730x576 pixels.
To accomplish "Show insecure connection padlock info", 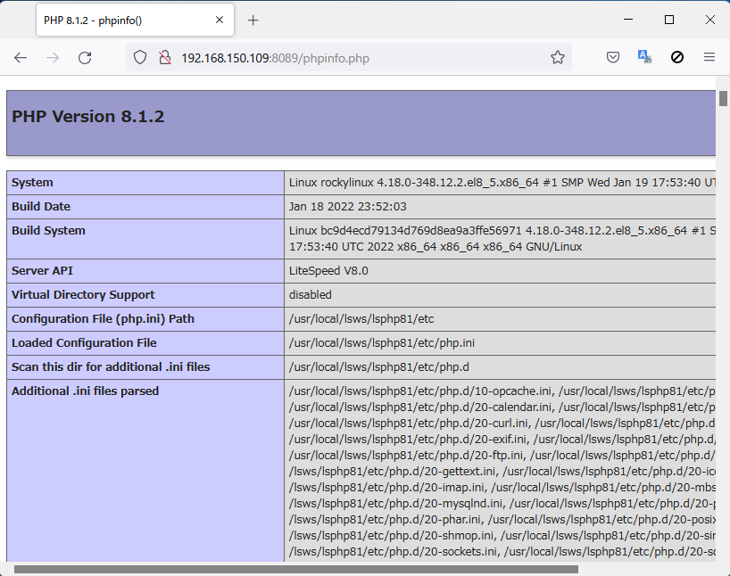I will [x=164, y=58].
